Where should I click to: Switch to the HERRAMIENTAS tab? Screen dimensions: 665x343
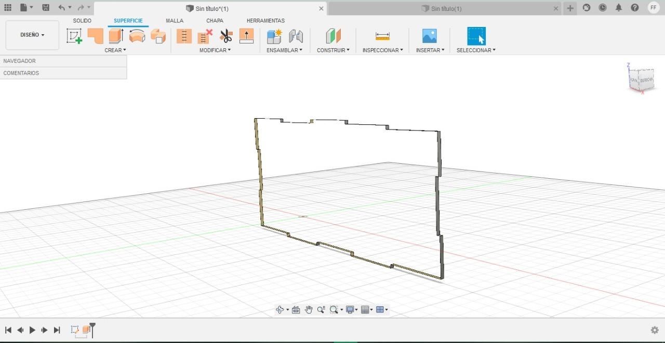point(265,21)
